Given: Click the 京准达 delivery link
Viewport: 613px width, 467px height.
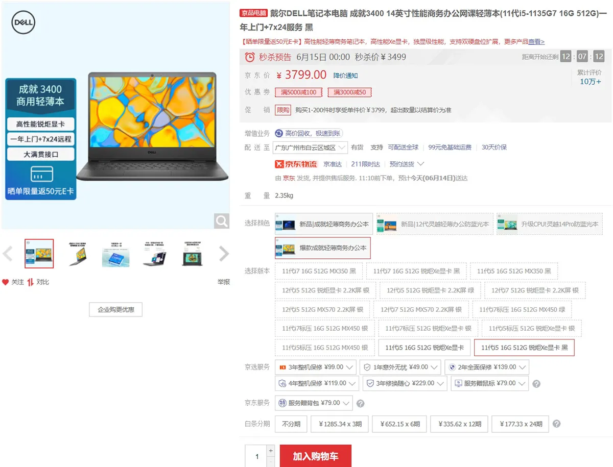Looking at the screenshot, I should [x=333, y=164].
